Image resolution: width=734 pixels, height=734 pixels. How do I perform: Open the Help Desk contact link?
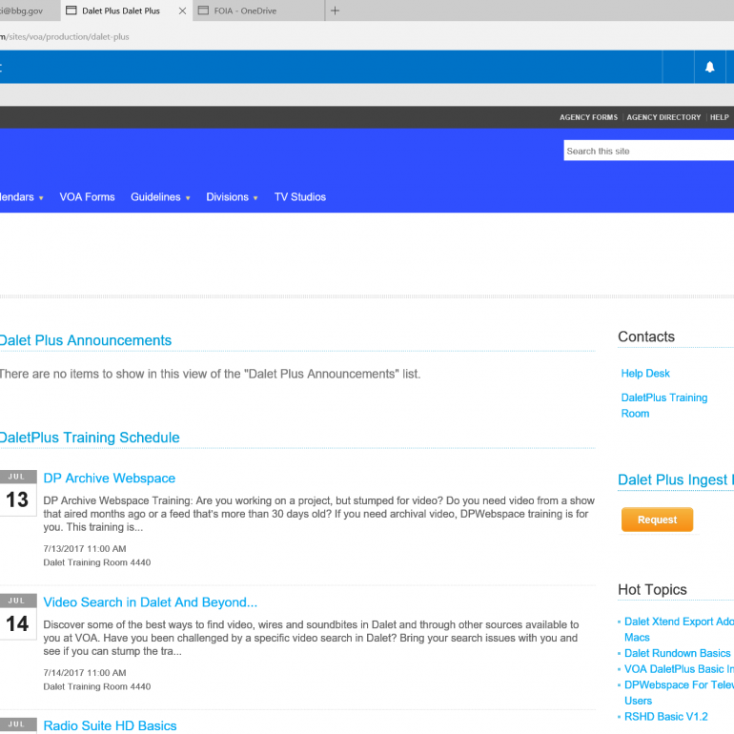click(645, 374)
